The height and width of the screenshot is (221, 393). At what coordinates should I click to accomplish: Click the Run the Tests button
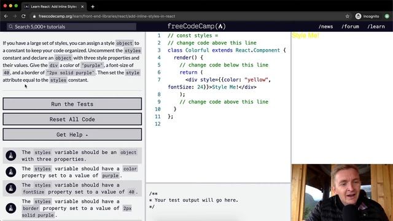[72, 104]
